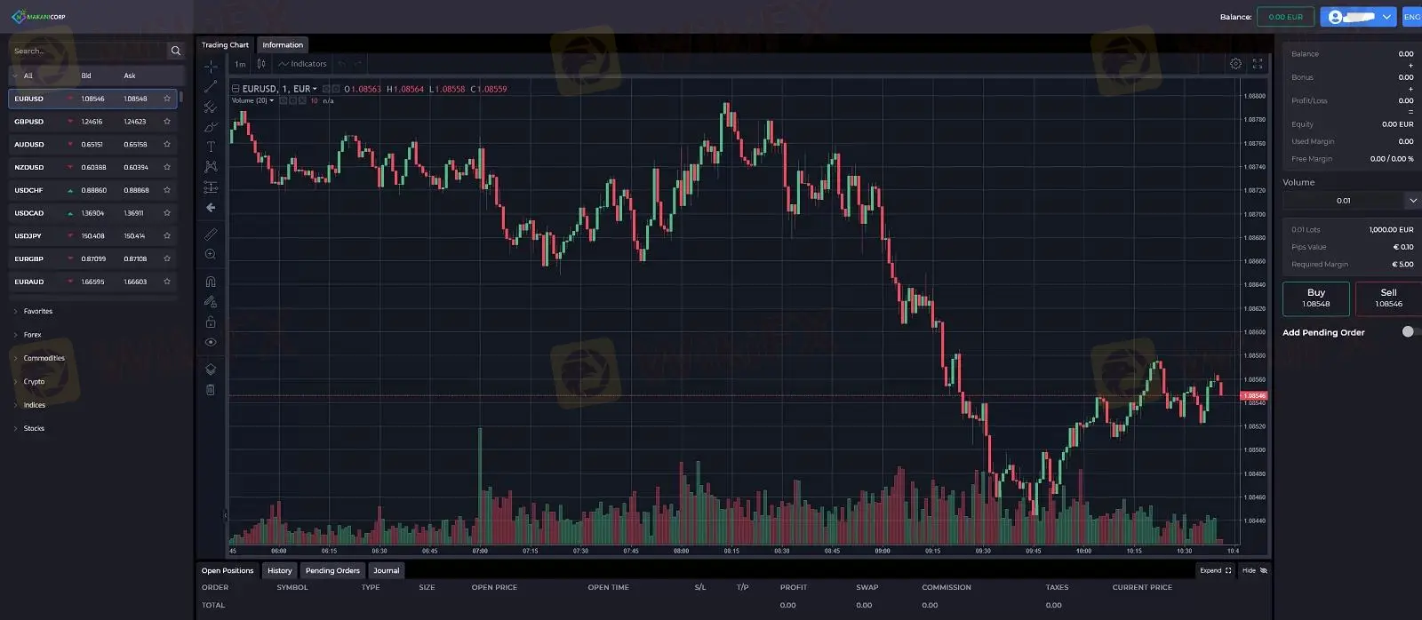Click the Expand button above the orders table
The width and height of the screenshot is (1422, 620).
1214,570
